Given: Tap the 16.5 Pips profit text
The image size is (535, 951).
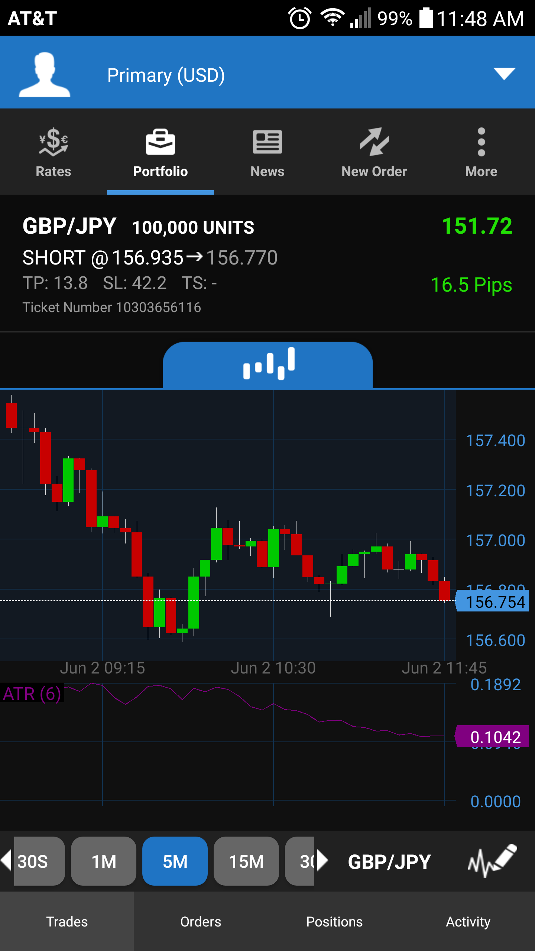Looking at the screenshot, I should point(471,285).
